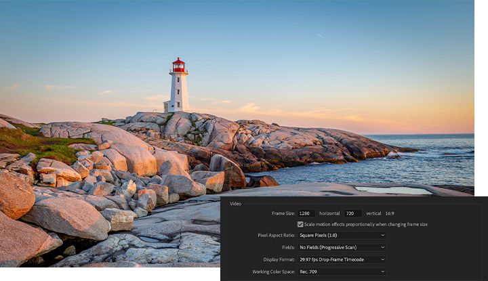Click the vertical label beside the height field
The image size is (488, 281).
pos(373,213)
